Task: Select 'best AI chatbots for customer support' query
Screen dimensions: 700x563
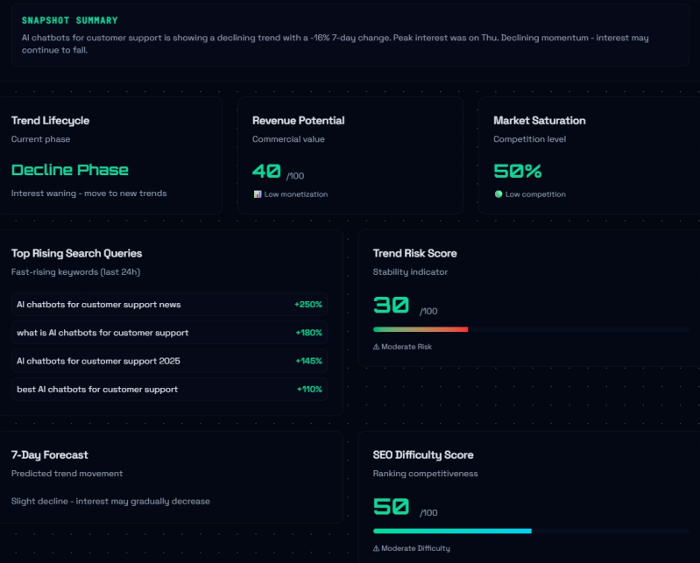Action: [170, 389]
